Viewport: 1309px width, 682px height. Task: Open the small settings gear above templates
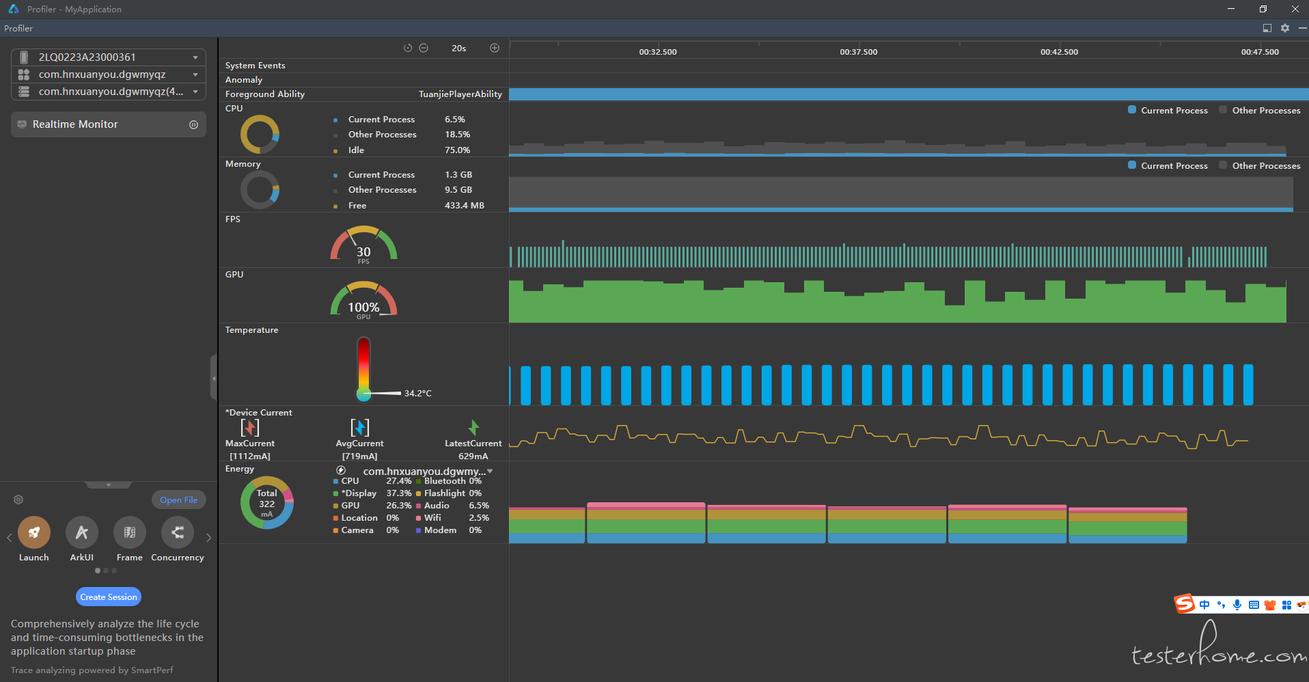18,500
